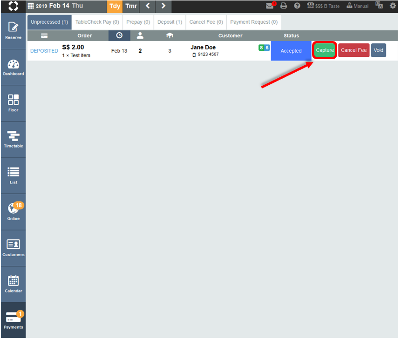
Task: Click the S$ 2.00 order amount
Action: (73, 47)
